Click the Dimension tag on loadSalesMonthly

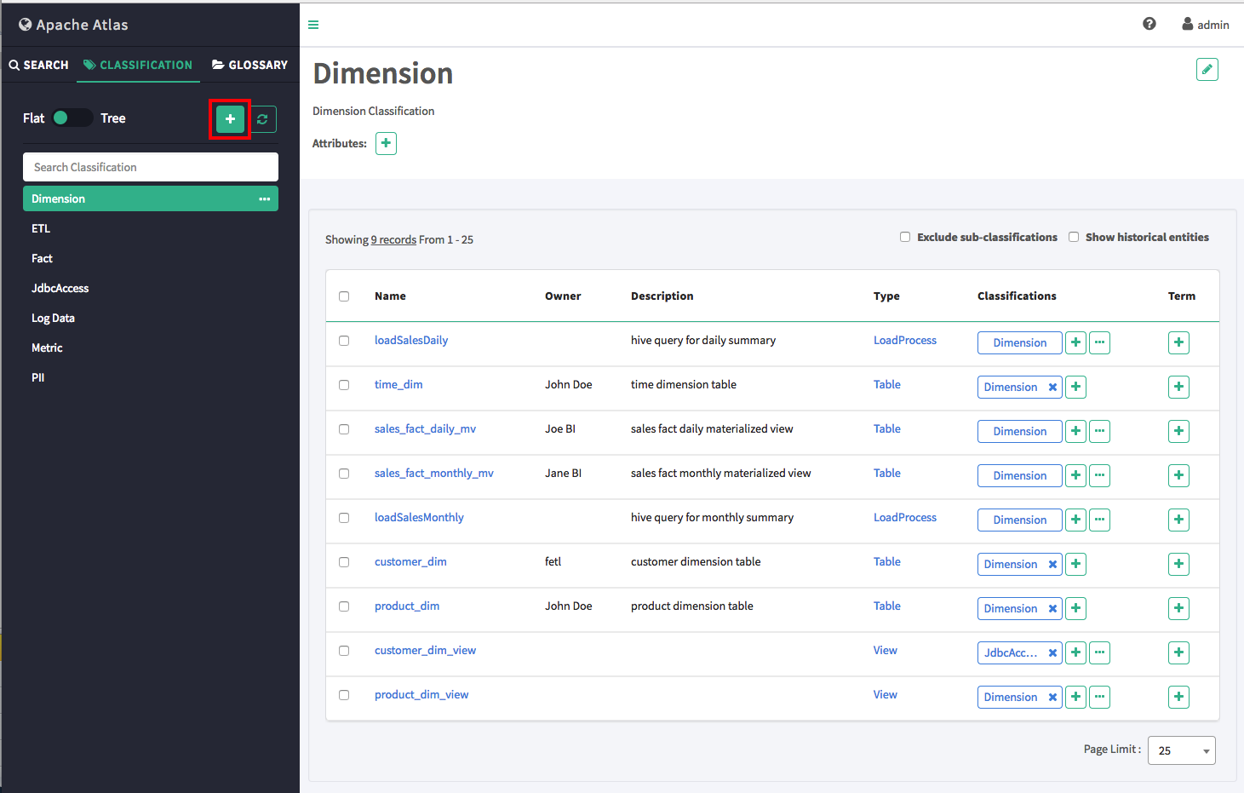[1020, 520]
